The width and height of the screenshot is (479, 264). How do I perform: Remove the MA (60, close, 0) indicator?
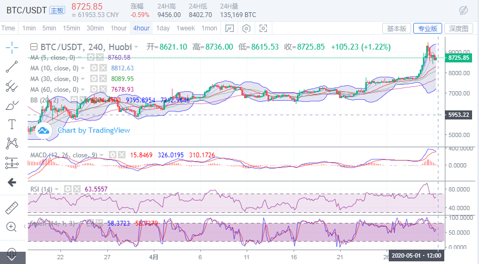click(103, 89)
